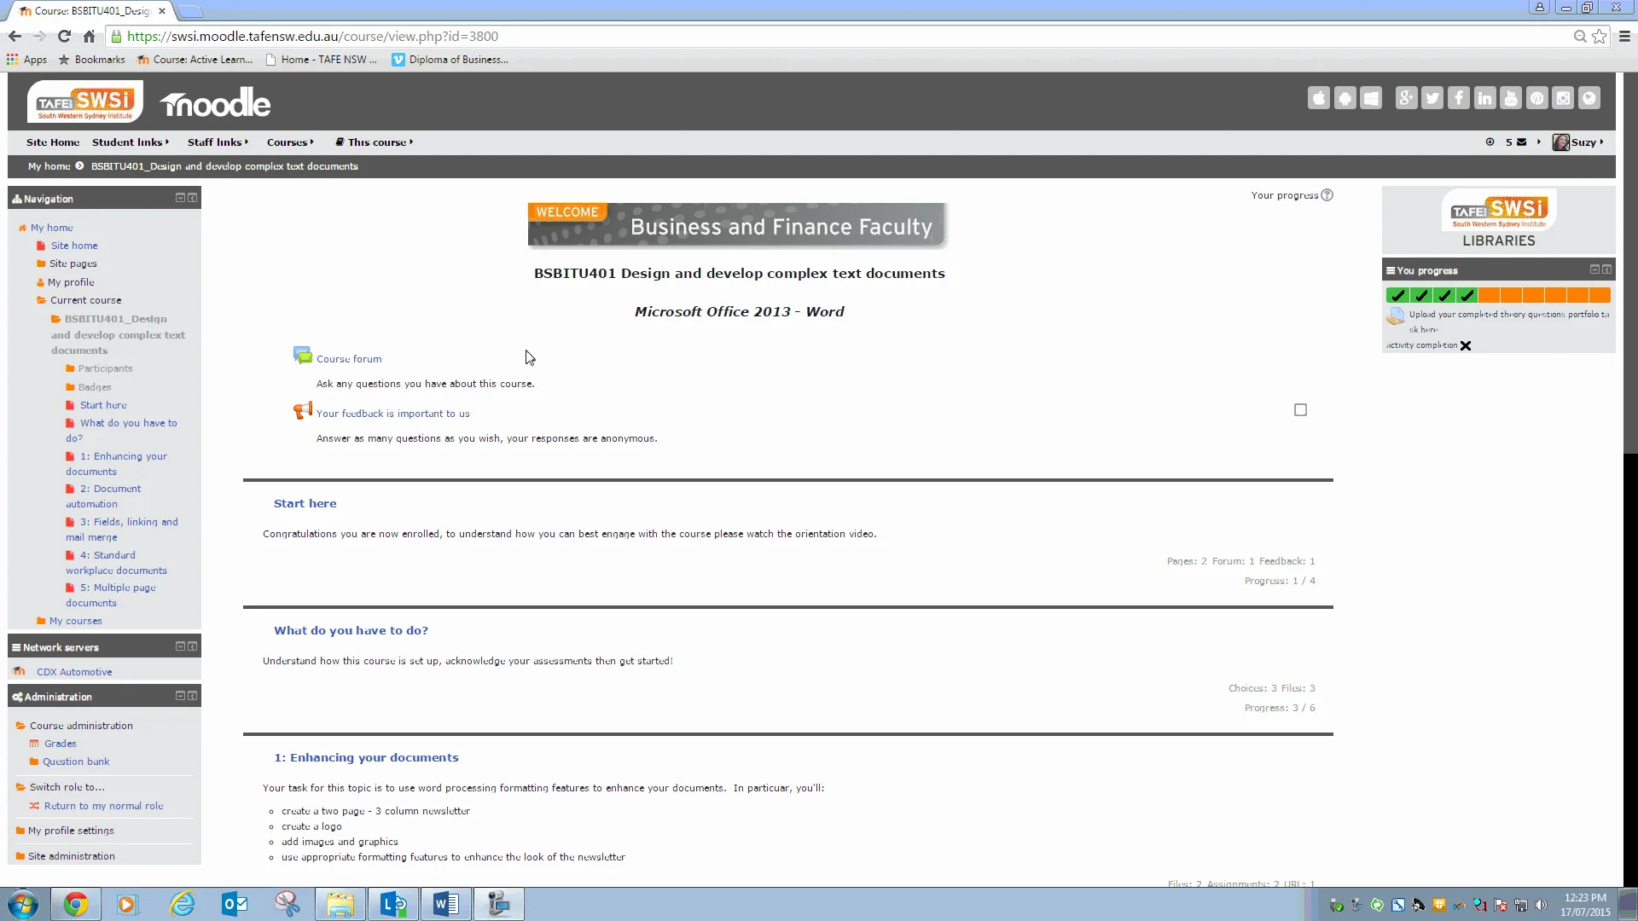Screen dimensions: 1638x921
Task: Open the Facebook social icon
Action: [1459, 98]
